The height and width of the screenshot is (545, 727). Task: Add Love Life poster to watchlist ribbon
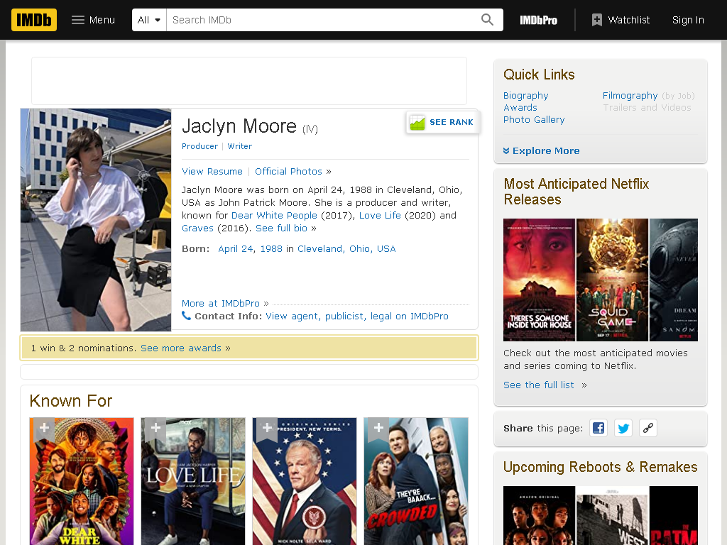(x=155, y=428)
